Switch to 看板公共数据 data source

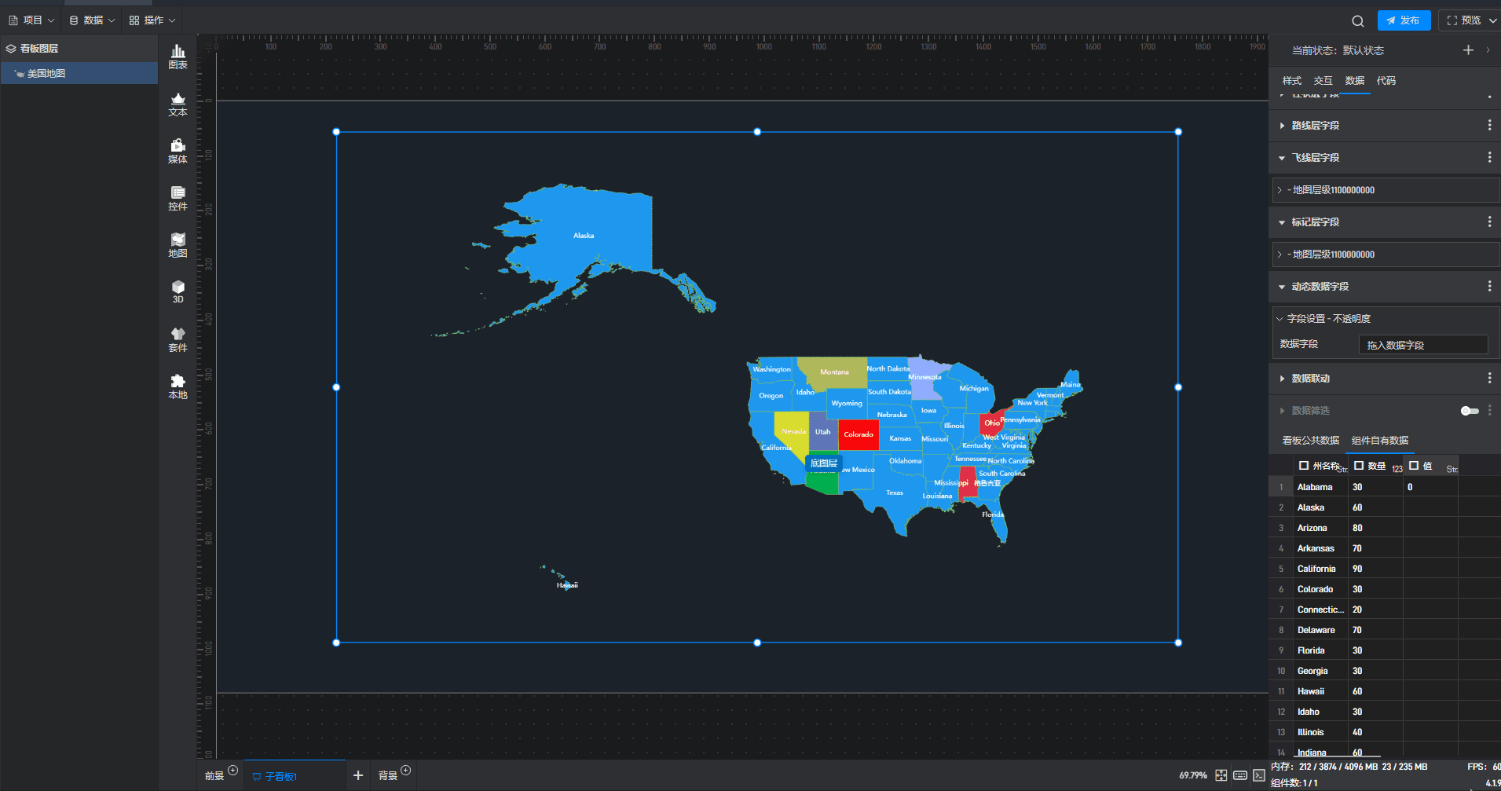(x=1310, y=441)
